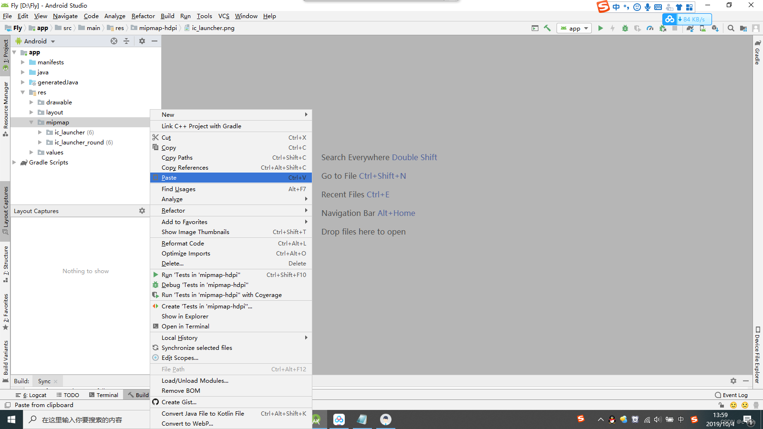
Task: Open the Refactor submenu in context menu
Action: coord(231,211)
